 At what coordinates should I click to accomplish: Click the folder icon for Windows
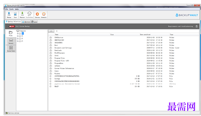(51, 74)
